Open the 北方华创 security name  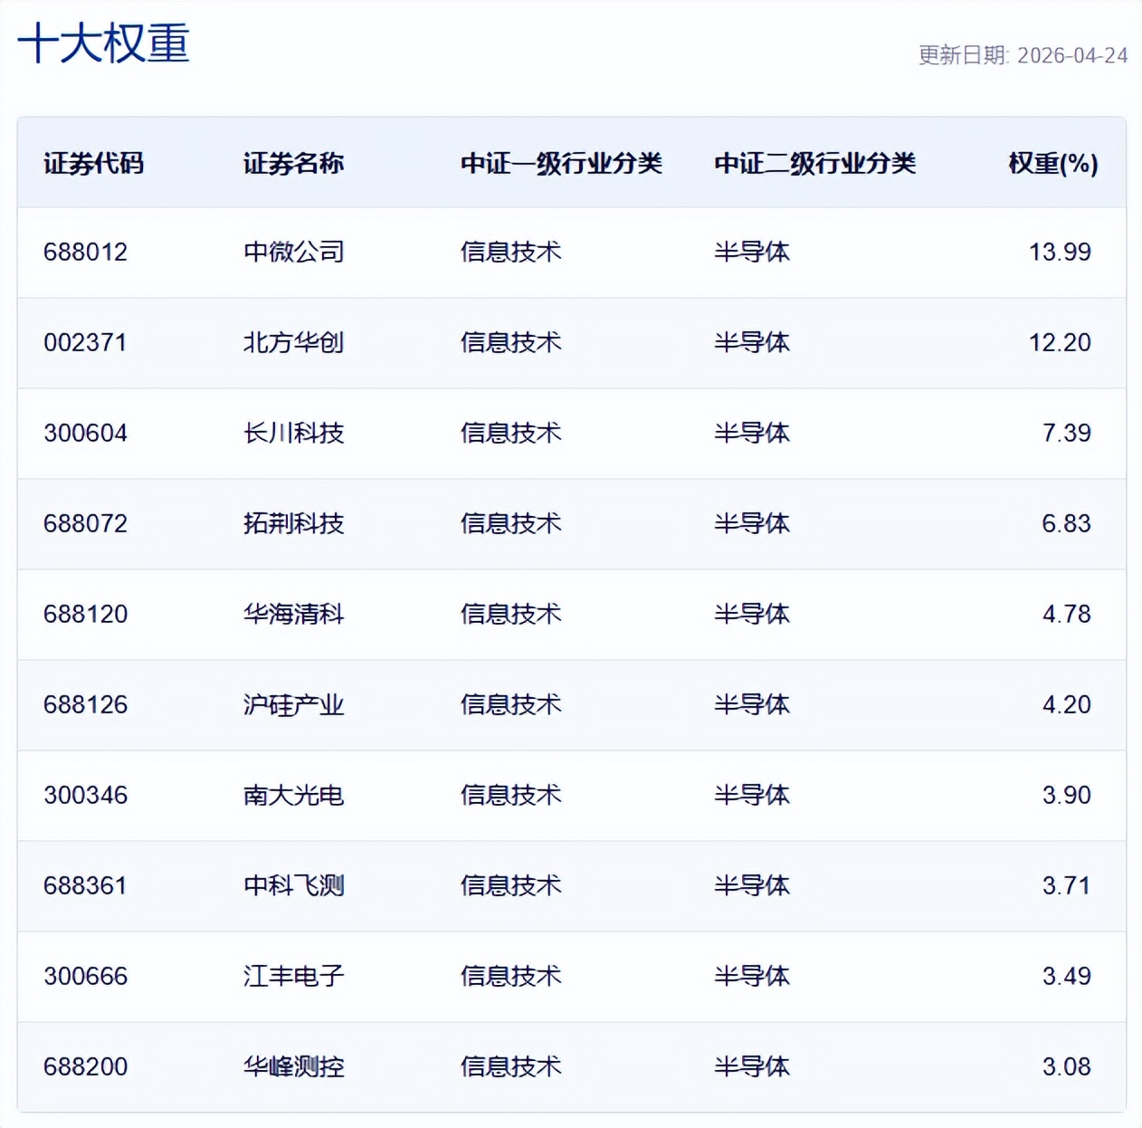293,342
